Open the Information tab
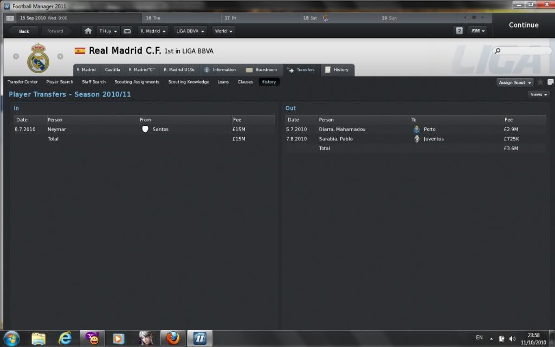 click(x=220, y=70)
